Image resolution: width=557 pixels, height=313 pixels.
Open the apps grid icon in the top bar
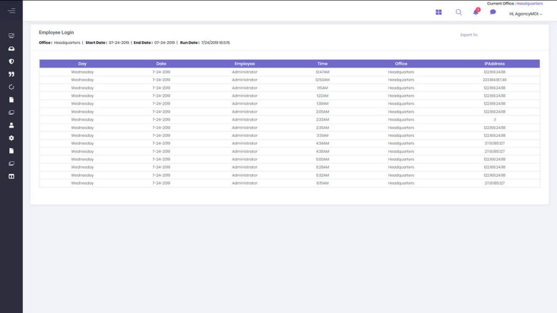tap(438, 12)
